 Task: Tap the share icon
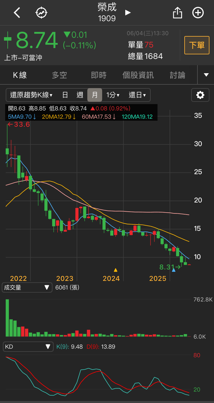pyautogui.click(x=177, y=13)
